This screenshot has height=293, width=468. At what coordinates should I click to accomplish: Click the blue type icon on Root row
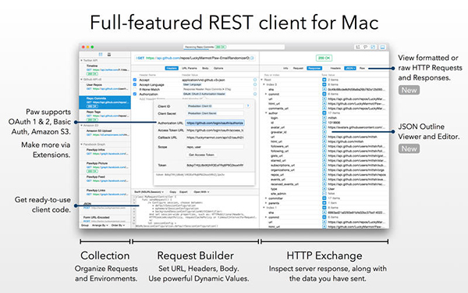coord(324,80)
